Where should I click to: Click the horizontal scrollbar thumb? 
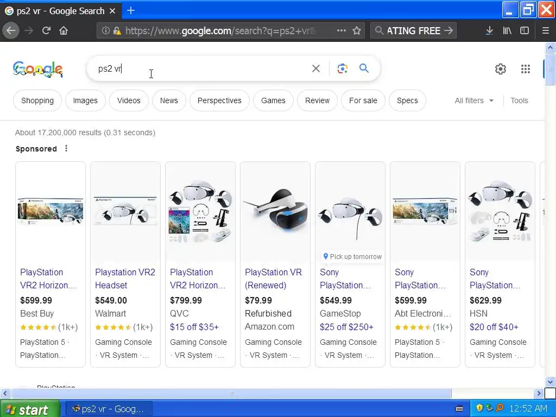pyautogui.click(x=231, y=393)
